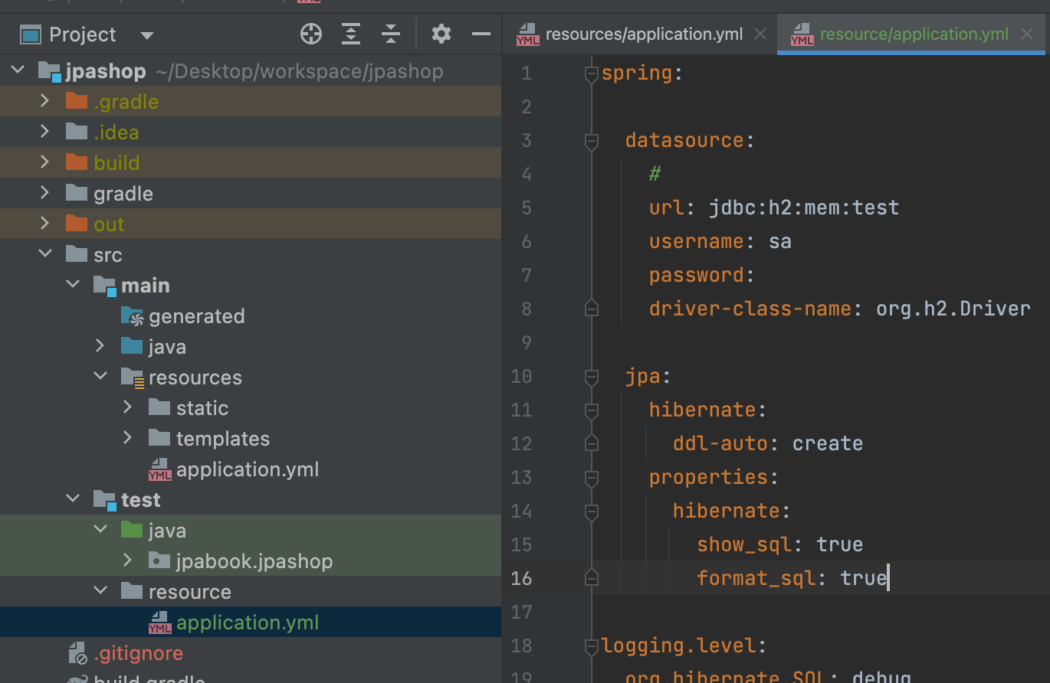Click the jpabook.jpashop package icon

click(159, 560)
